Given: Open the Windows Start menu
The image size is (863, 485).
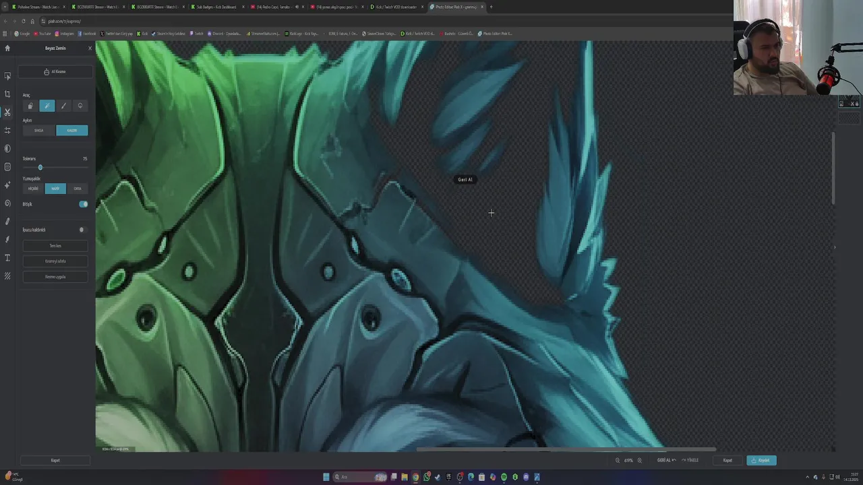Looking at the screenshot, I should [326, 477].
